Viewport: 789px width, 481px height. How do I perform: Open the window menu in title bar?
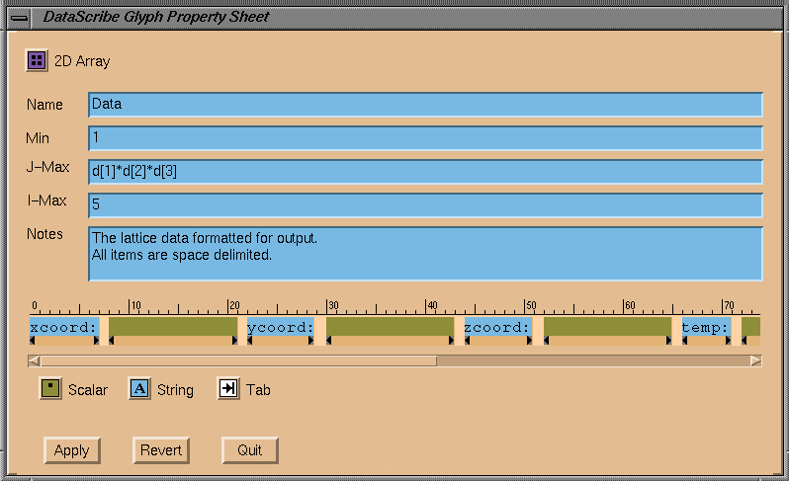click(17, 17)
